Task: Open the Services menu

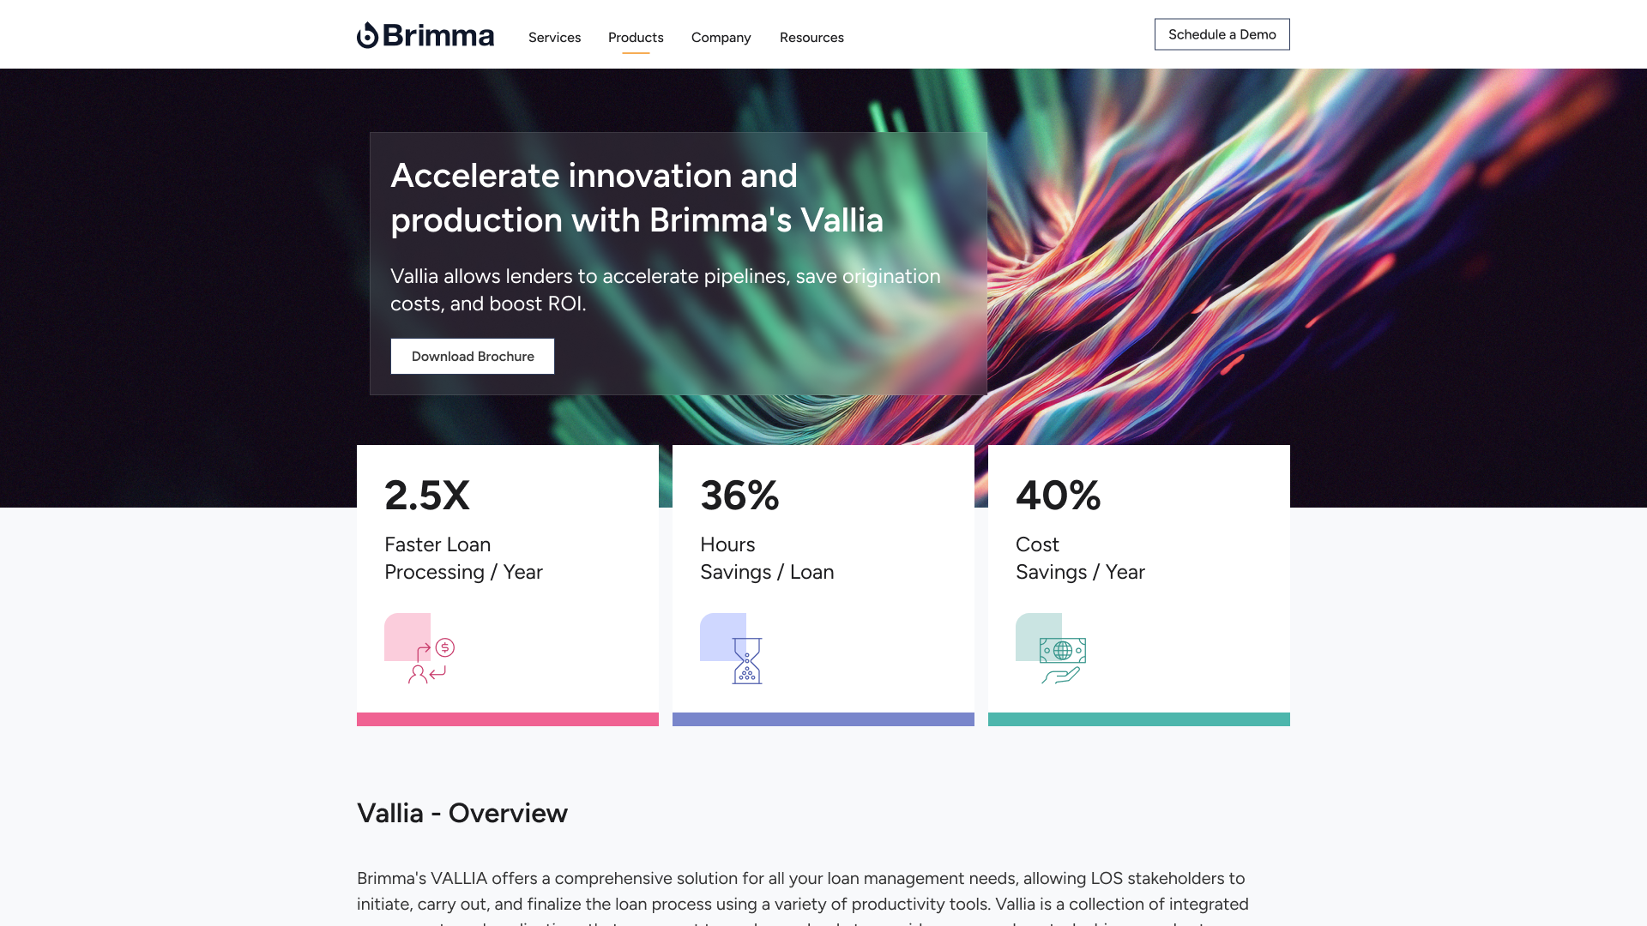Action: [x=554, y=38]
